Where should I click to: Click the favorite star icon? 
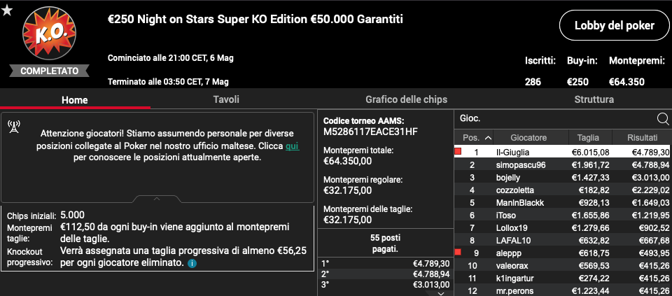tap(7, 10)
